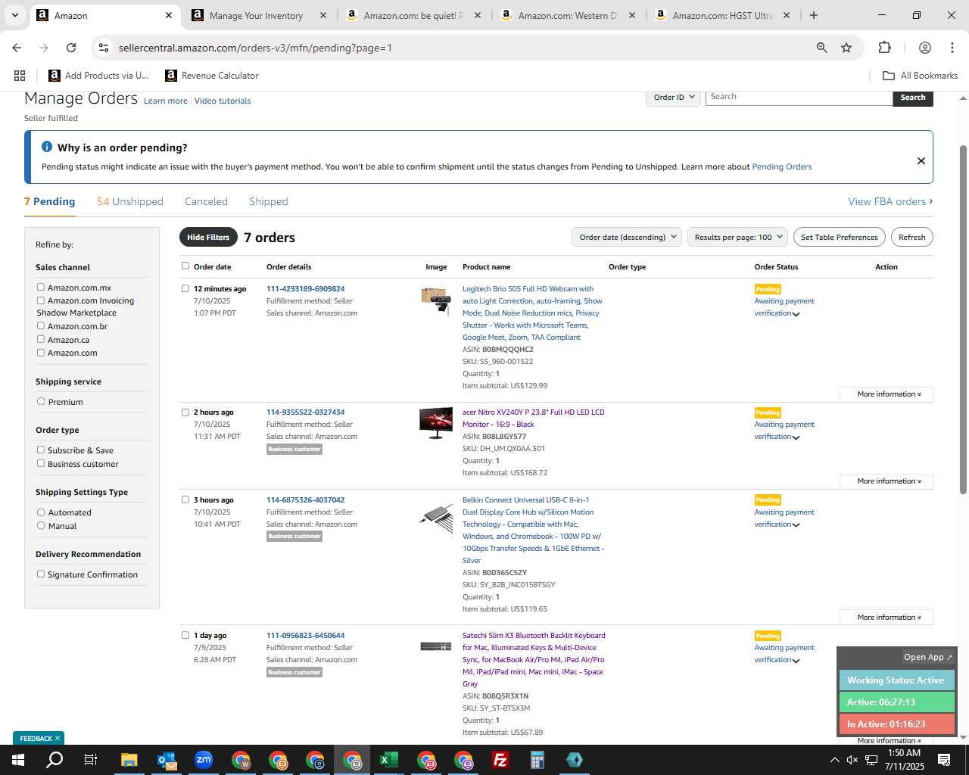Check the Amazon.com.mx sales channel filter

click(41, 287)
